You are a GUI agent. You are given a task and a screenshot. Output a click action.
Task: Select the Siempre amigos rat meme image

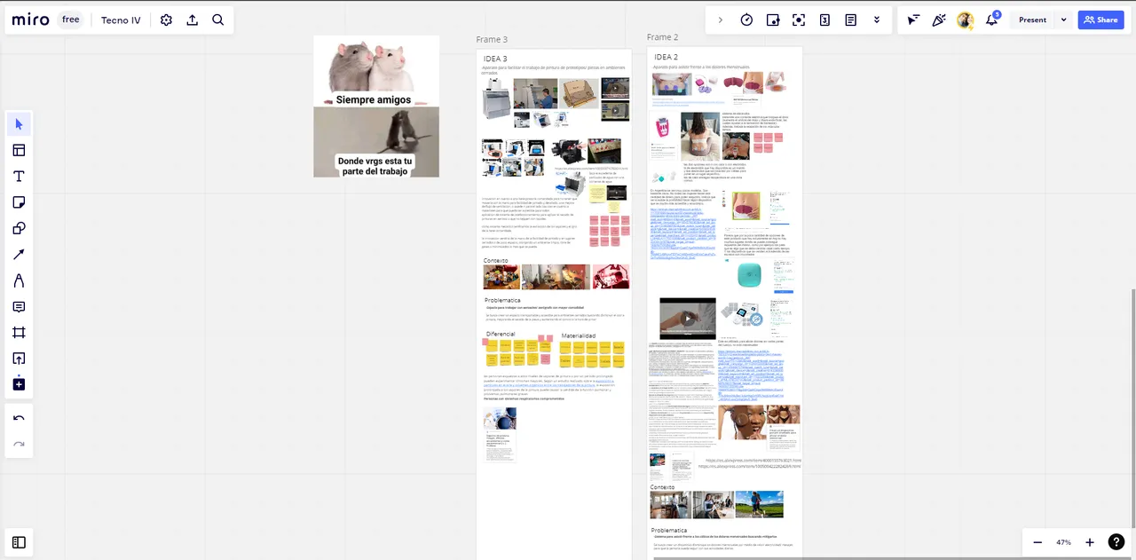point(376,72)
